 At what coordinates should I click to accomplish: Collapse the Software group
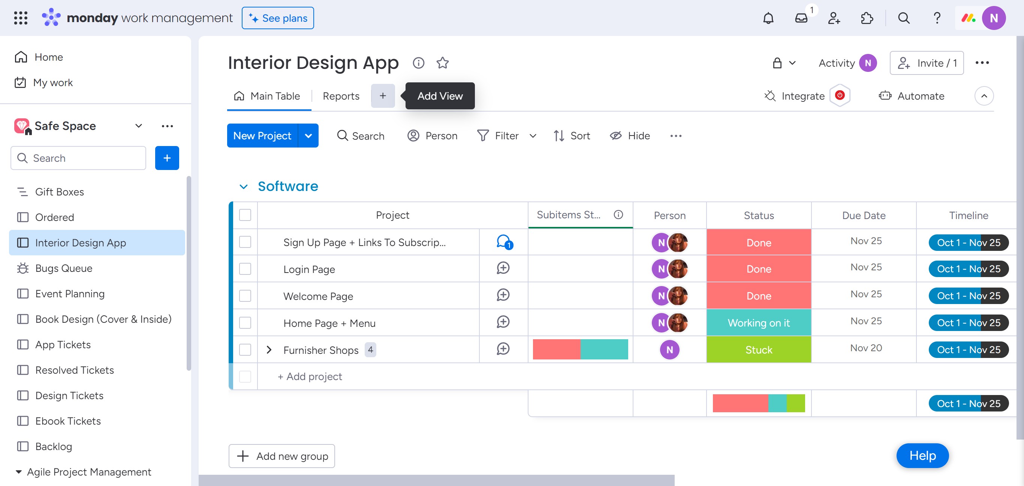click(244, 186)
